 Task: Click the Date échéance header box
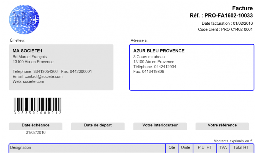pos(36,126)
